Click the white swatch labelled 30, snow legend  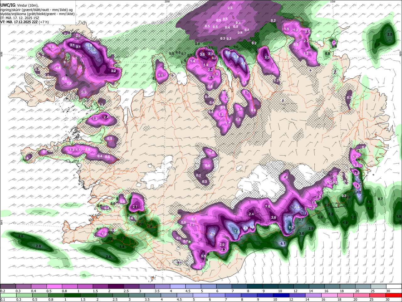point(394,287)
